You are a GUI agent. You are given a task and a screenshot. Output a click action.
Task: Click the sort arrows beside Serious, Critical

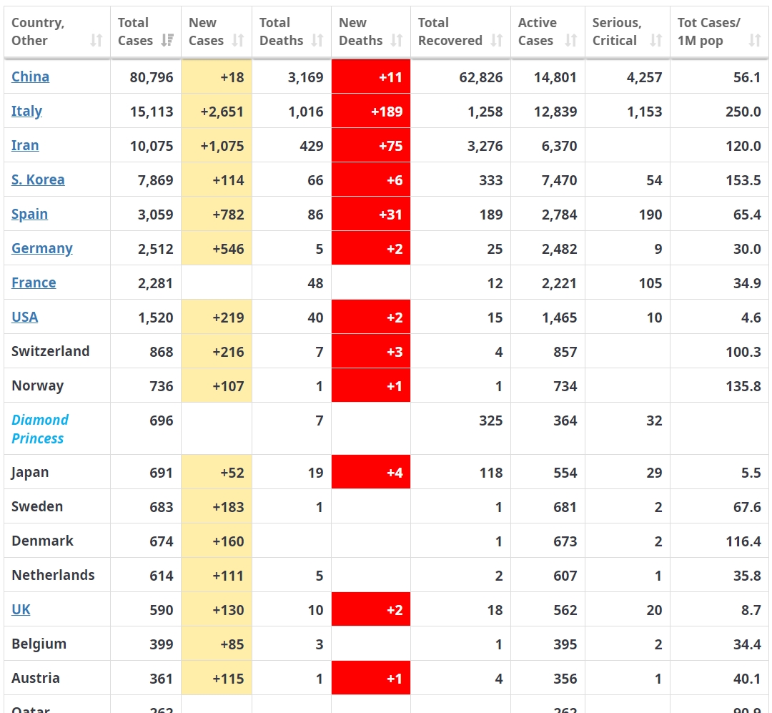coord(655,41)
